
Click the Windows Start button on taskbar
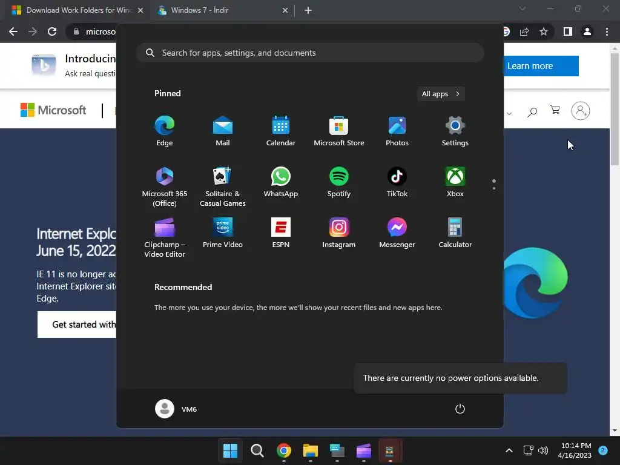(230, 450)
